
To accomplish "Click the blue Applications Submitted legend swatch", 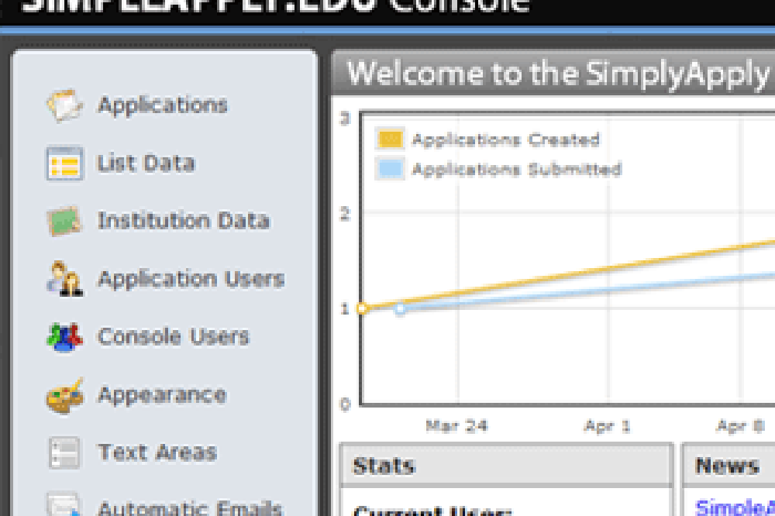I will click(390, 169).
